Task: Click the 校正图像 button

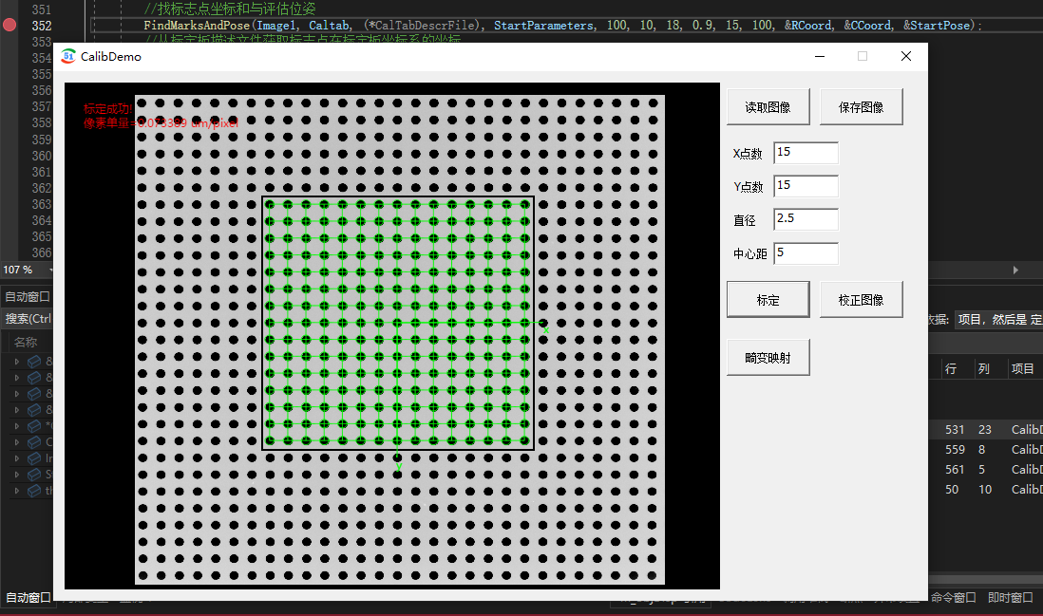Action: pos(861,300)
